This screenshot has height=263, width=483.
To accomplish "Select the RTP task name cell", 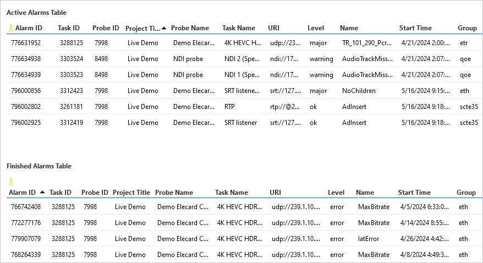I will click(230, 107).
